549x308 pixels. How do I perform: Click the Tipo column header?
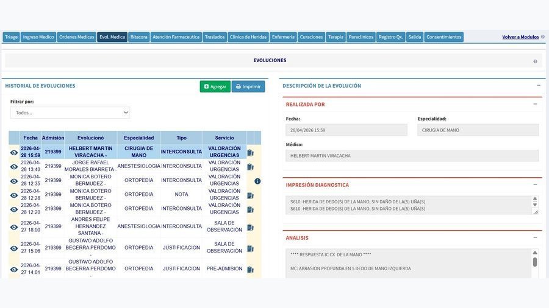pyautogui.click(x=181, y=138)
